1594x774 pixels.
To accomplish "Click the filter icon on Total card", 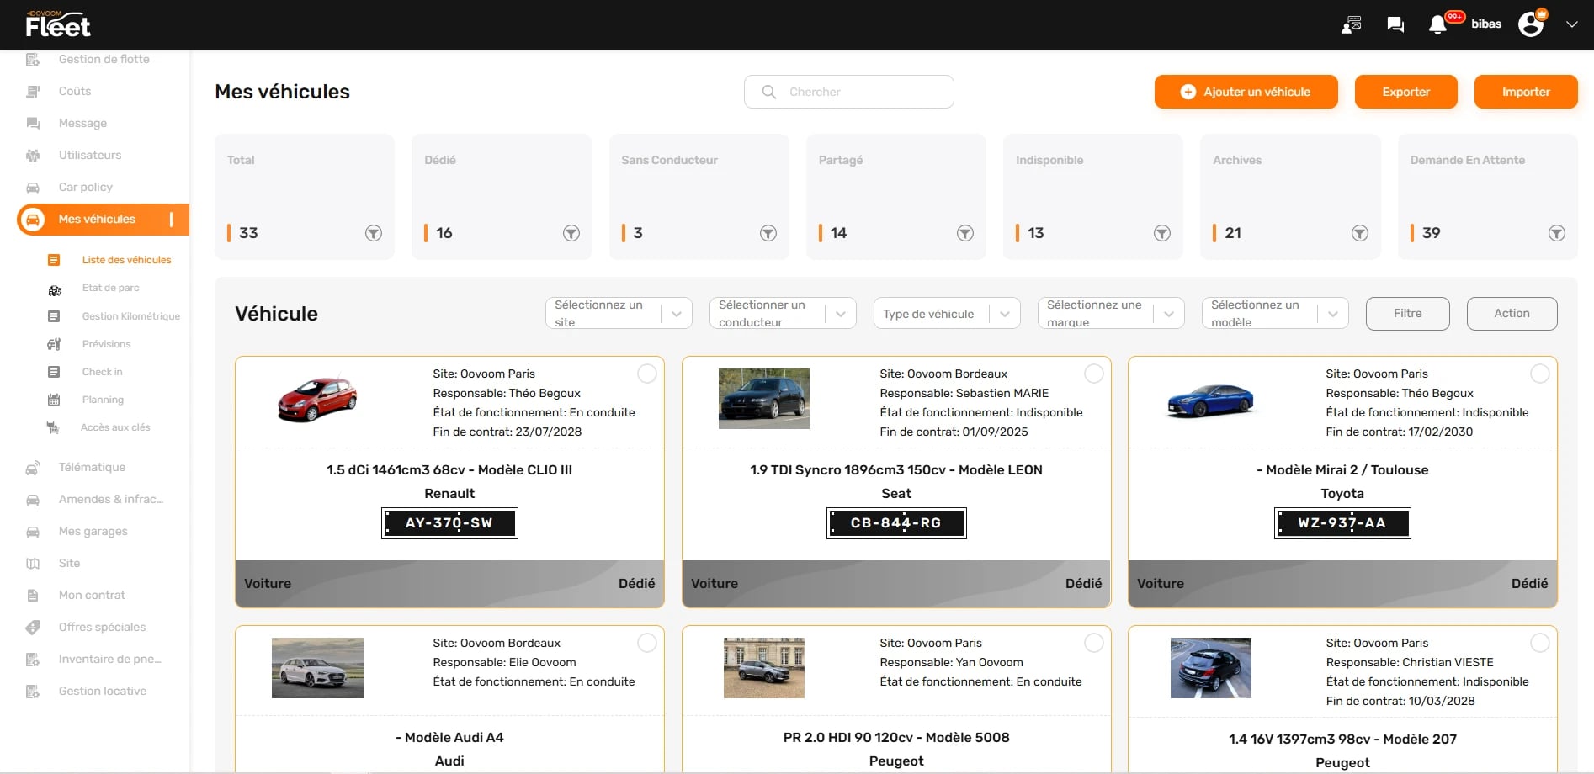I will 374,233.
